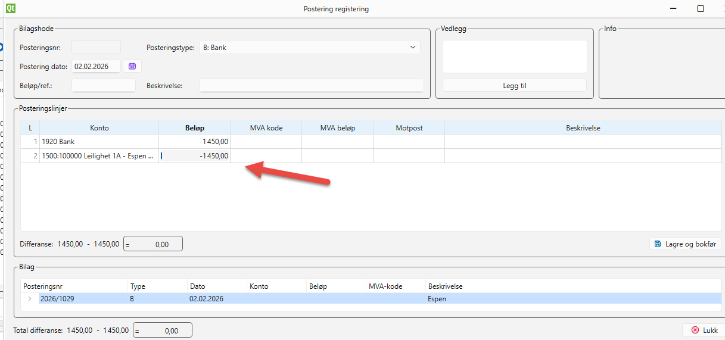Viewport: 725px width, 340px height.
Task: Click the Dato column header in Bilag
Action: coord(217,286)
